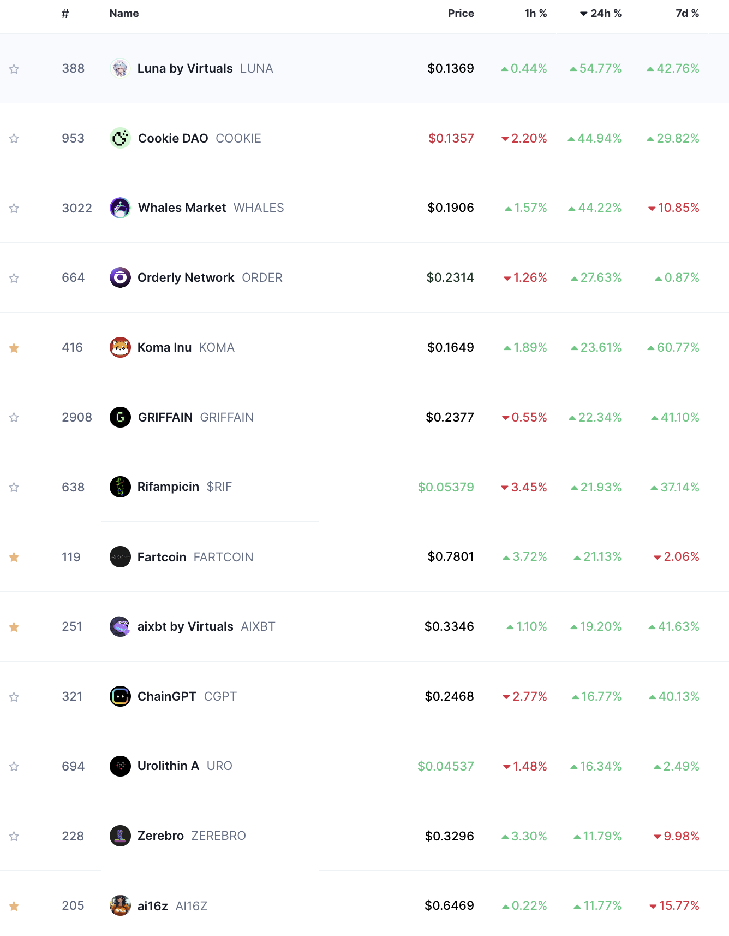Open the Whales Market token icon
729x936 pixels.
pyautogui.click(x=120, y=208)
